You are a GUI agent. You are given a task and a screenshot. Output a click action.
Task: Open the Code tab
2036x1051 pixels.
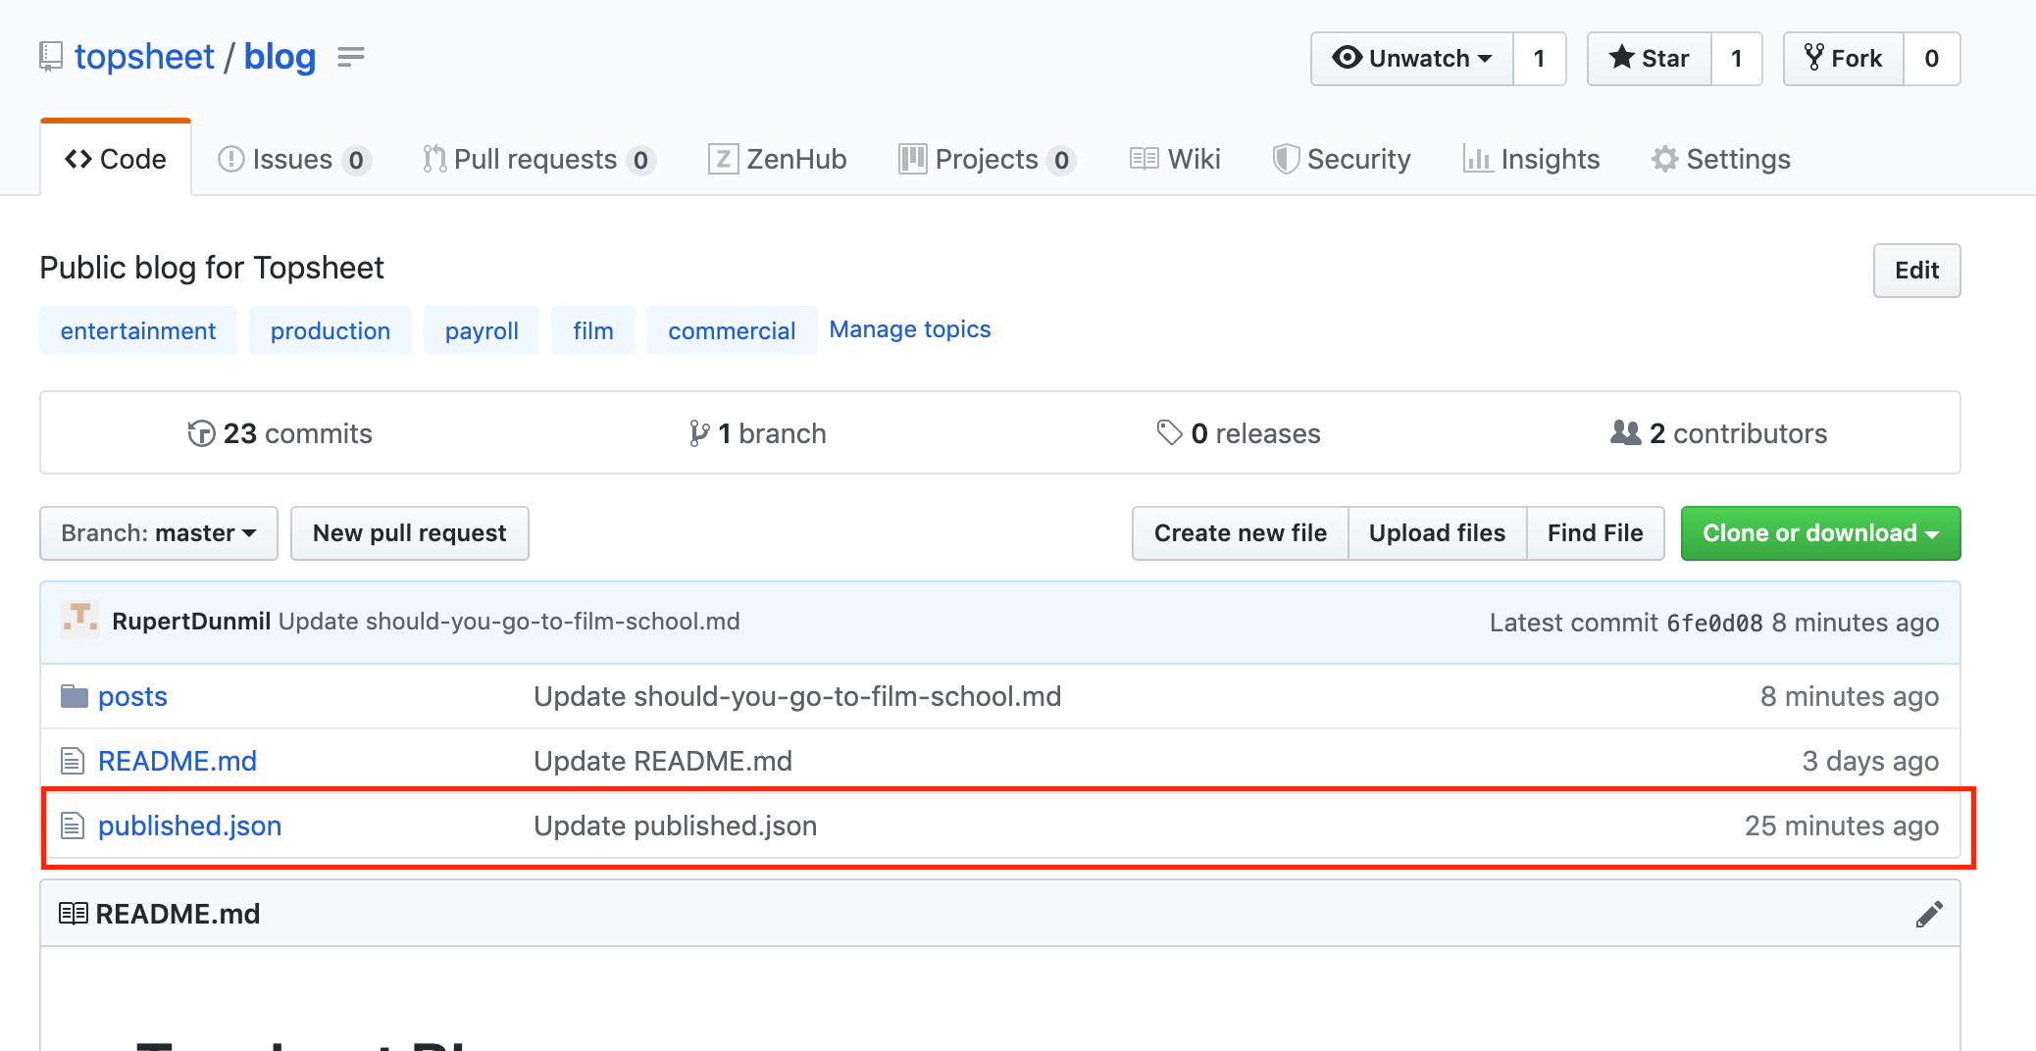pyautogui.click(x=116, y=159)
